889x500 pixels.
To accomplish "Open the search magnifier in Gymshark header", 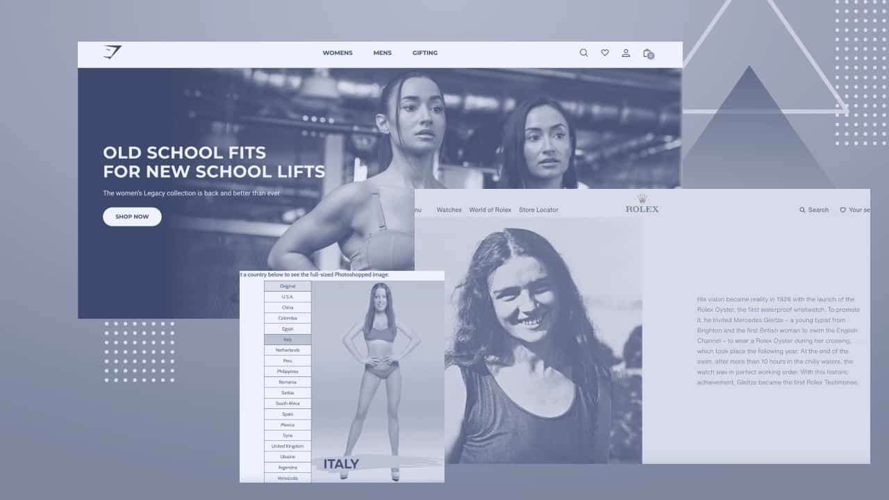I will click(583, 53).
